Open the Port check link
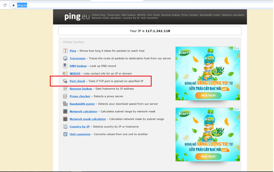Image resolution: width=274 pixels, height=172 pixels. pos(77,81)
